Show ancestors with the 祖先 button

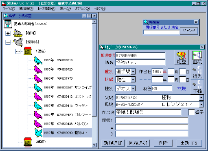tap(197, 72)
